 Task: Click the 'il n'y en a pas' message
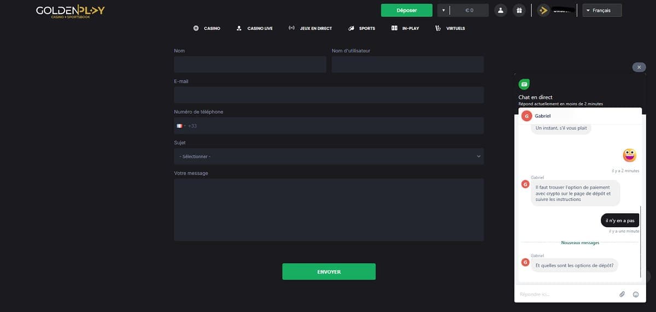click(x=620, y=221)
